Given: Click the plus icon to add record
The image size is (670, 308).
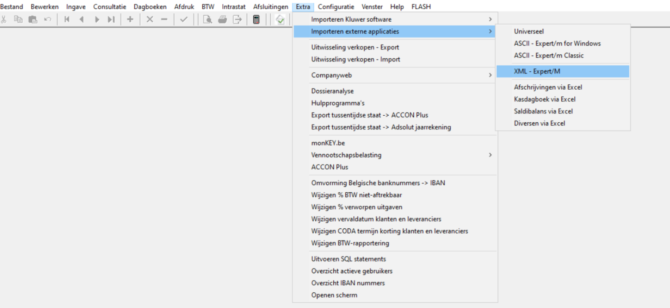Looking at the screenshot, I should pos(130,20).
